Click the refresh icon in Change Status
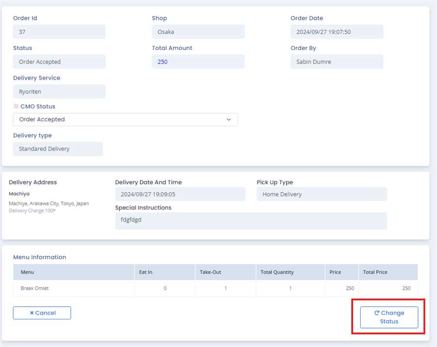Image resolution: width=437 pixels, height=347 pixels. 377,313
